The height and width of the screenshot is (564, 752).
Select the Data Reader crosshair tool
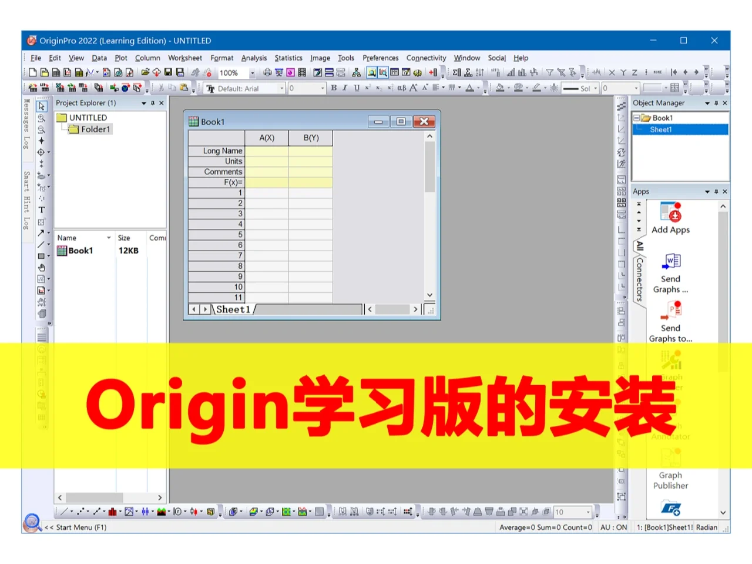click(x=41, y=152)
